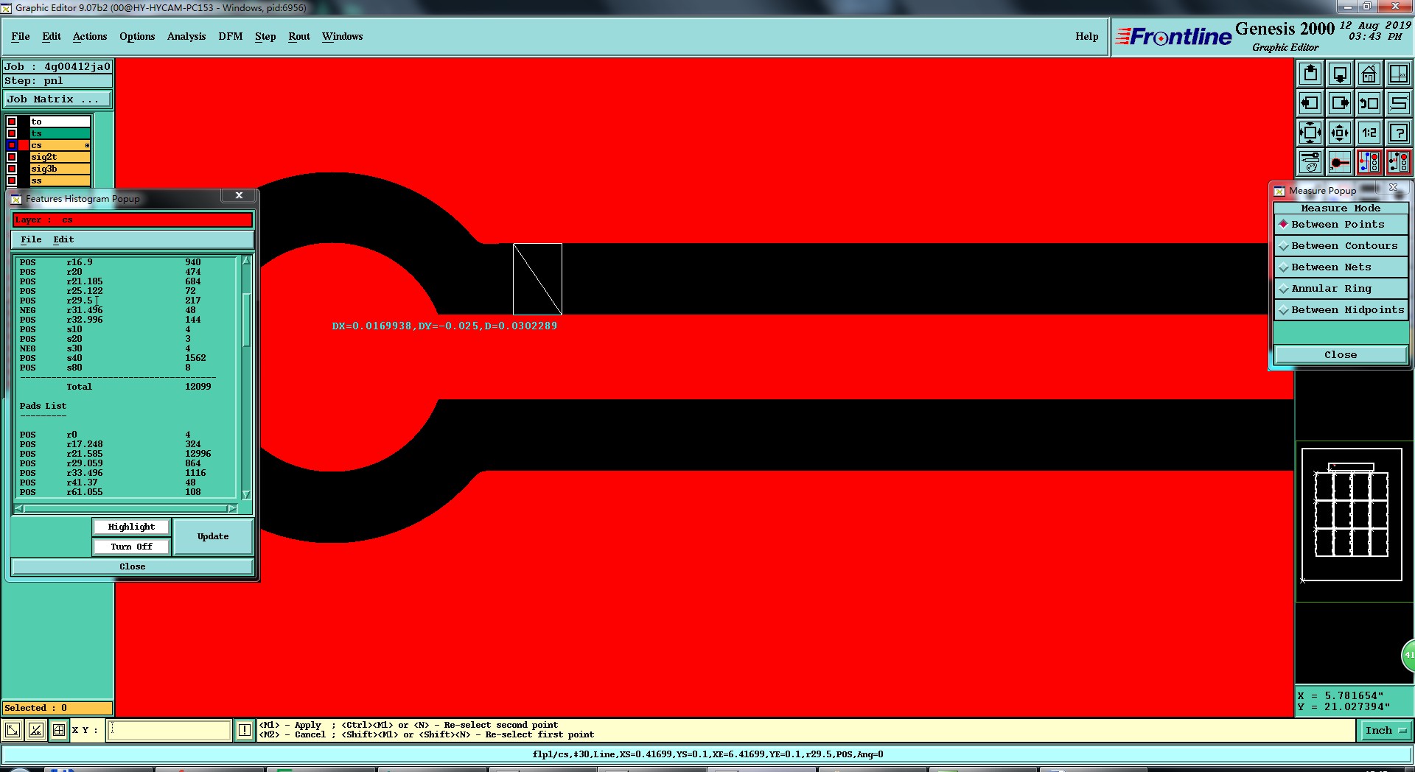The image size is (1415, 772).
Task: Click the zoom in arrows icon
Action: click(x=1310, y=133)
